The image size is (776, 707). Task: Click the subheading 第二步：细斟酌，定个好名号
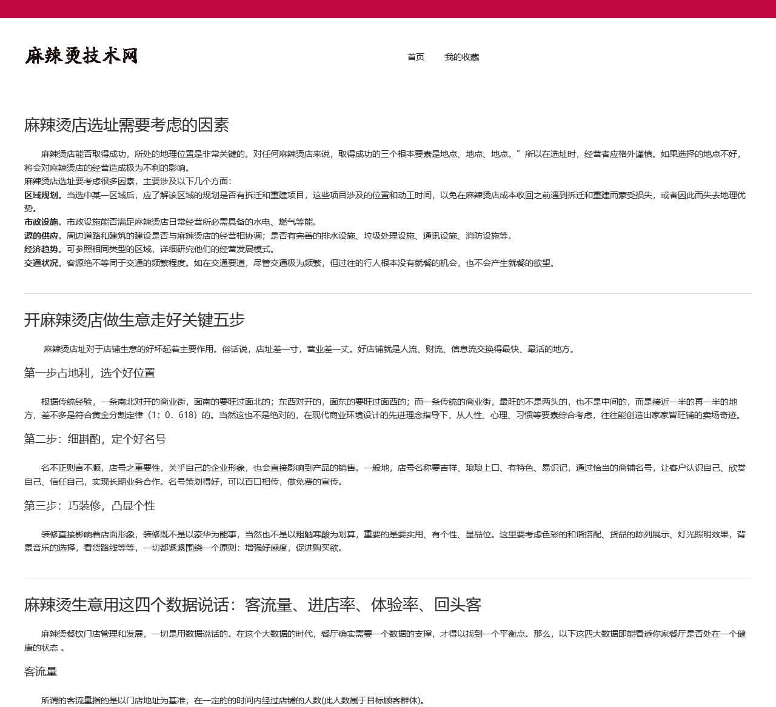(x=91, y=440)
